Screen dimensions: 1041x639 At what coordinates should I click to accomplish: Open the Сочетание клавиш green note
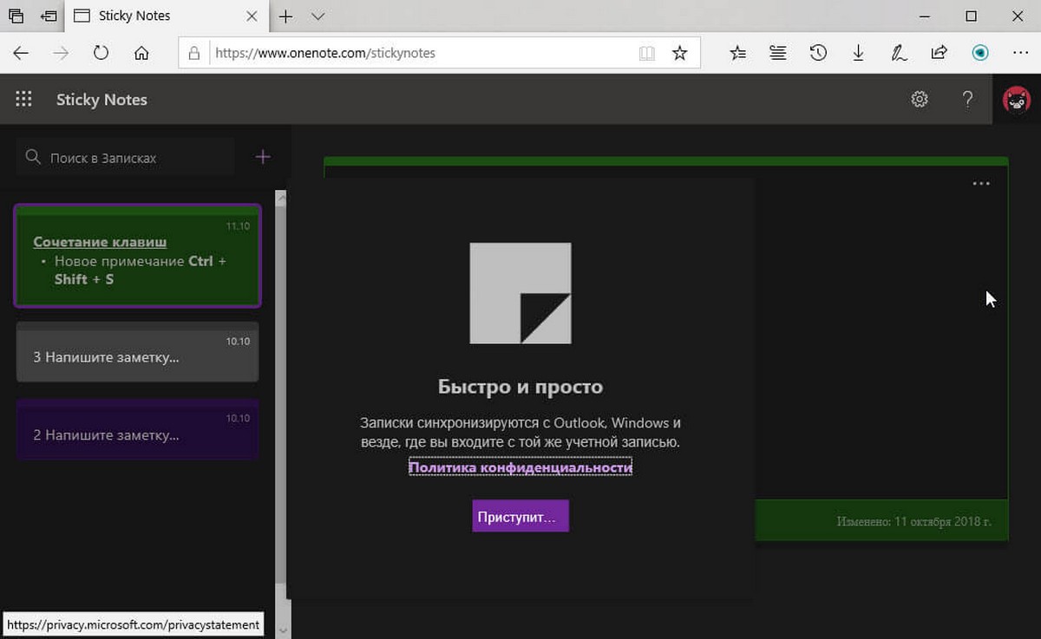[138, 256]
